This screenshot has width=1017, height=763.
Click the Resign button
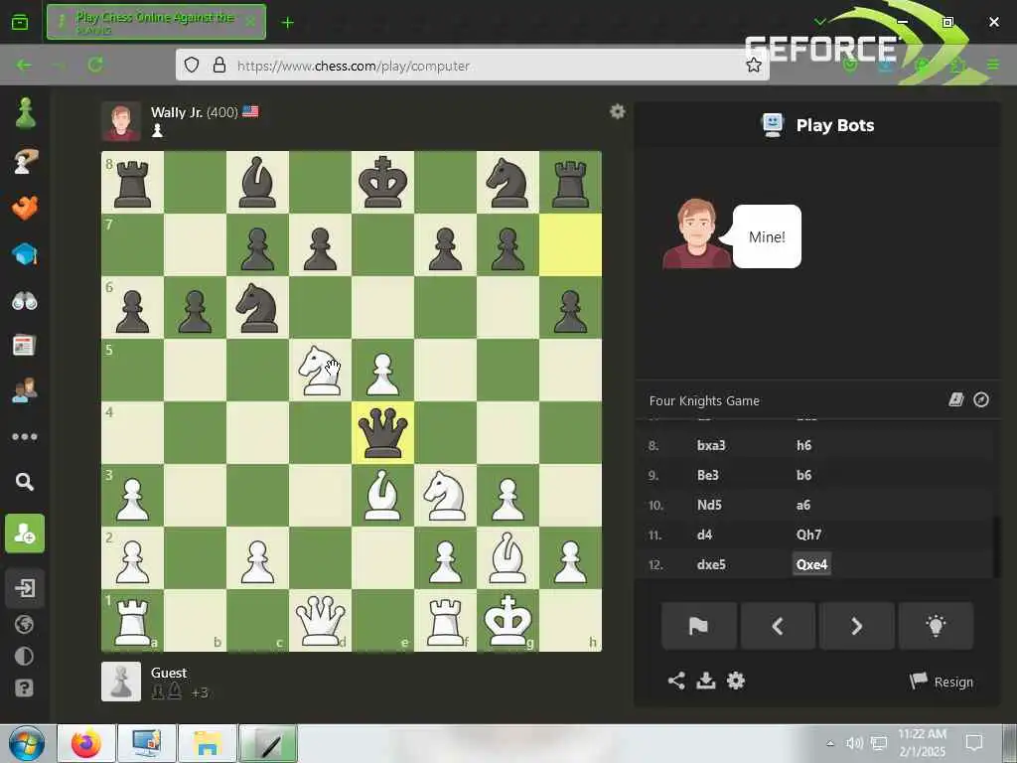click(942, 682)
